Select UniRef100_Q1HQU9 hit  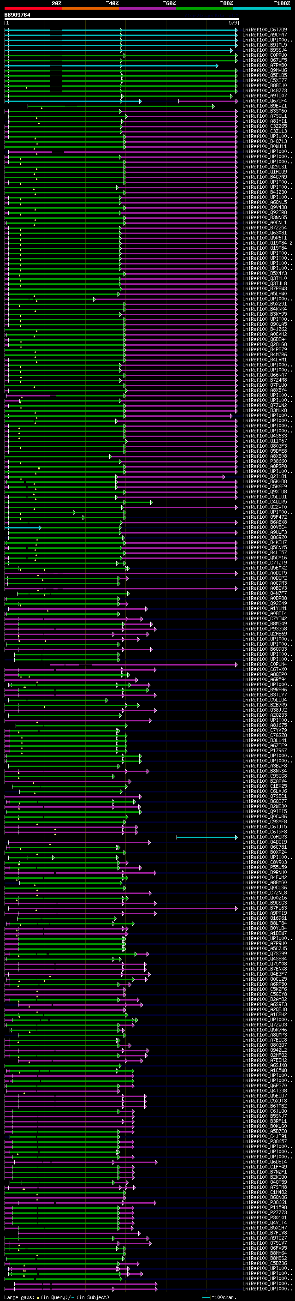click(265, 172)
